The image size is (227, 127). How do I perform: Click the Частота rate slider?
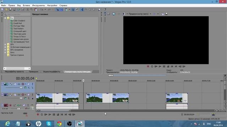tap(25, 113)
